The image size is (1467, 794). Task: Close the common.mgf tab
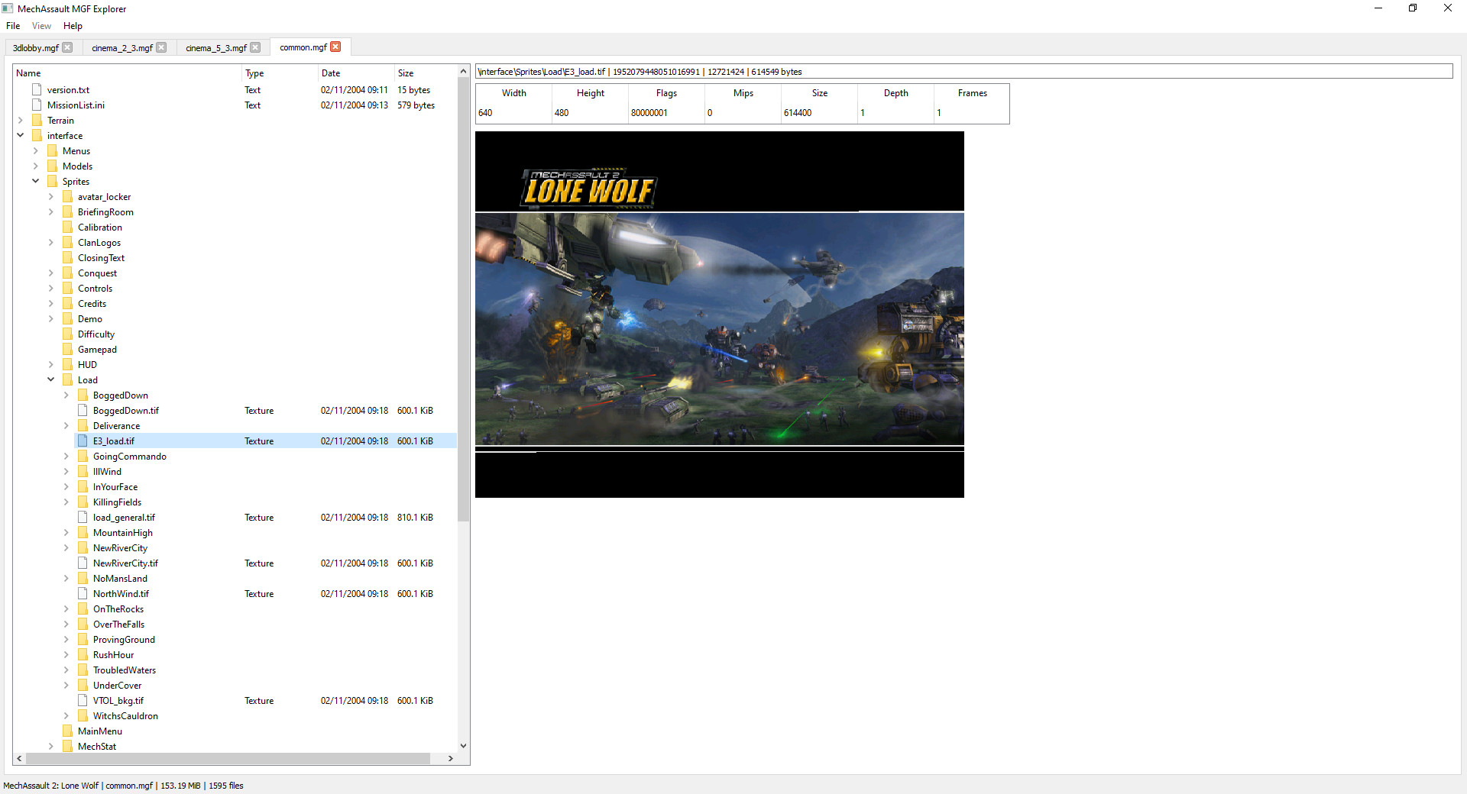(335, 47)
